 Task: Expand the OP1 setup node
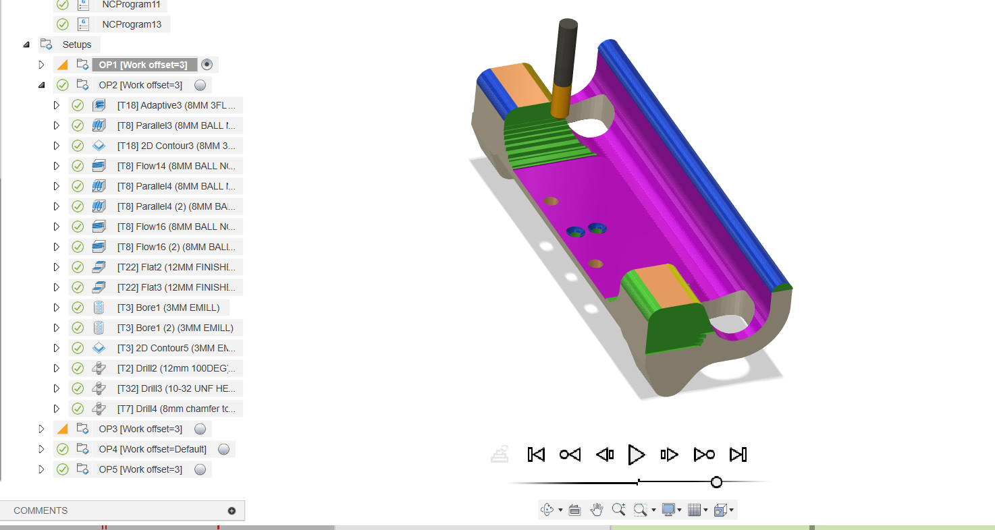tap(41, 65)
